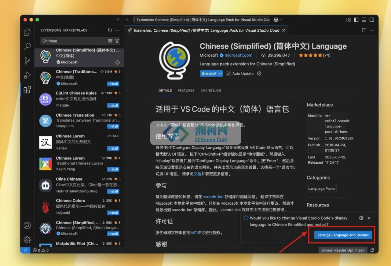Select the Extensions view icon
The height and width of the screenshot is (266, 391).
click(27, 89)
